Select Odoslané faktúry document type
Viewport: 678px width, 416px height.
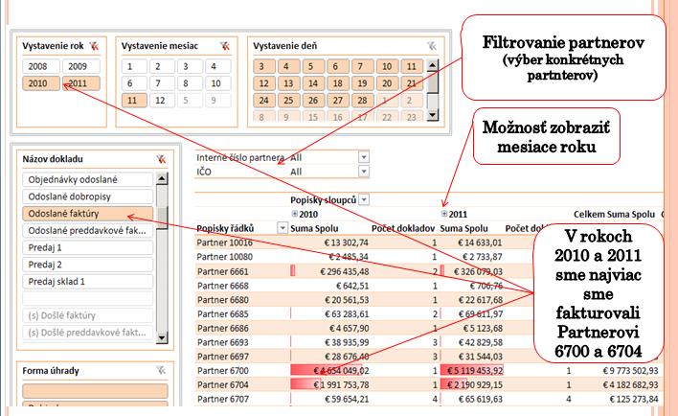(89, 214)
